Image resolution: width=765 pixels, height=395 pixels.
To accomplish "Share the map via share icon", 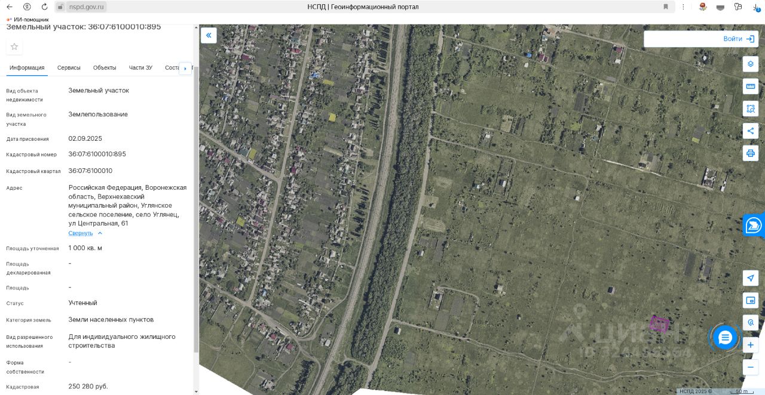I will pyautogui.click(x=751, y=131).
